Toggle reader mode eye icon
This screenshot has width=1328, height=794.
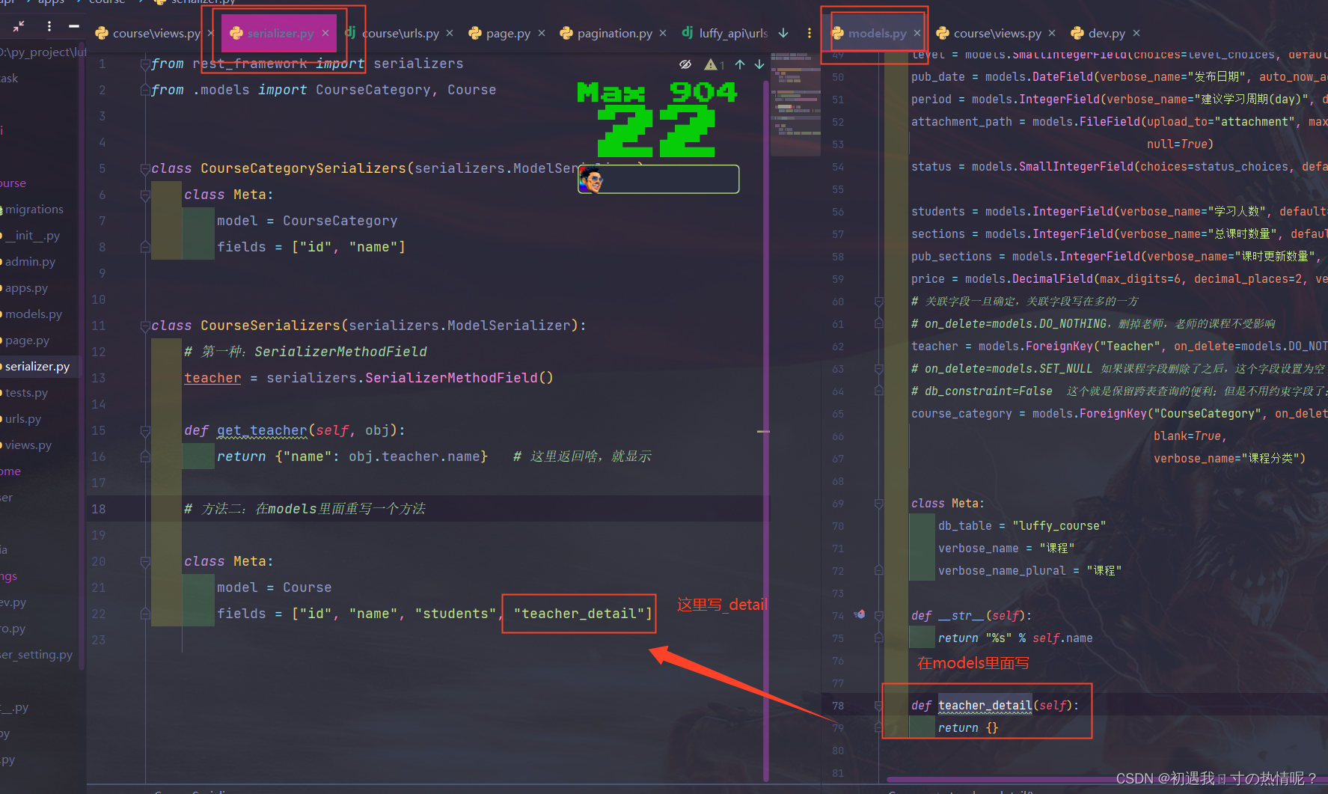pos(685,64)
